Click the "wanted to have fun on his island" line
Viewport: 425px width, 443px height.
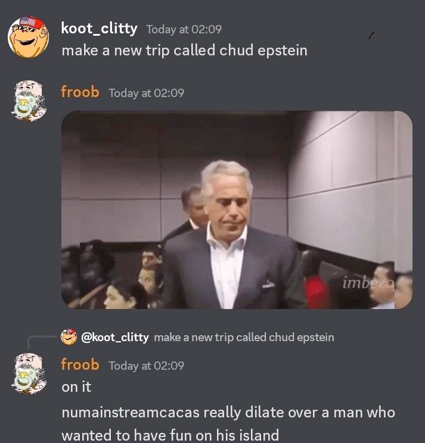coord(170,435)
